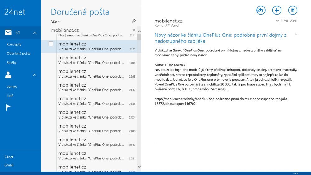
Task: Show flagged messages via sidebar flag icon
Action: (8, 107)
